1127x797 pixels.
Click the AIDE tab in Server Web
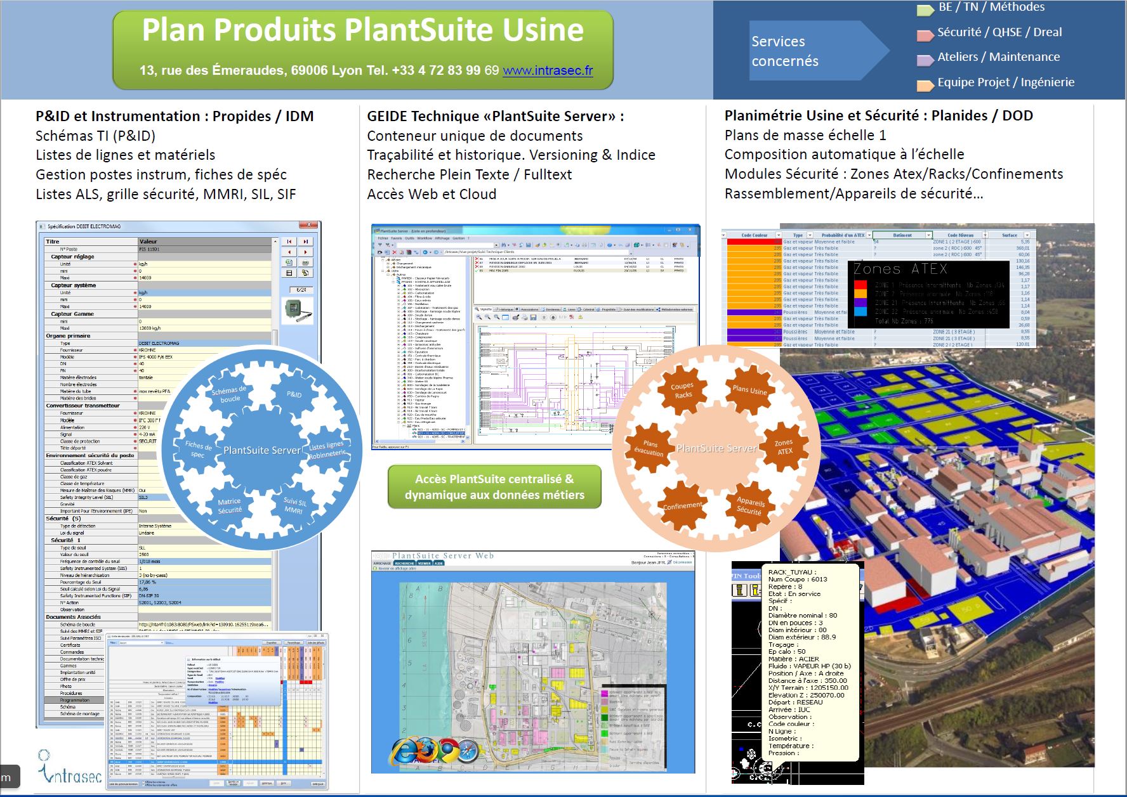click(x=438, y=563)
